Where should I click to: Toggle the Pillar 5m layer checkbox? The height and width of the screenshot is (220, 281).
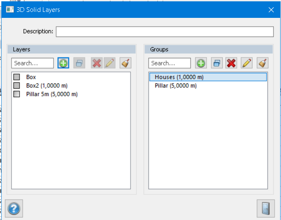point(17,94)
